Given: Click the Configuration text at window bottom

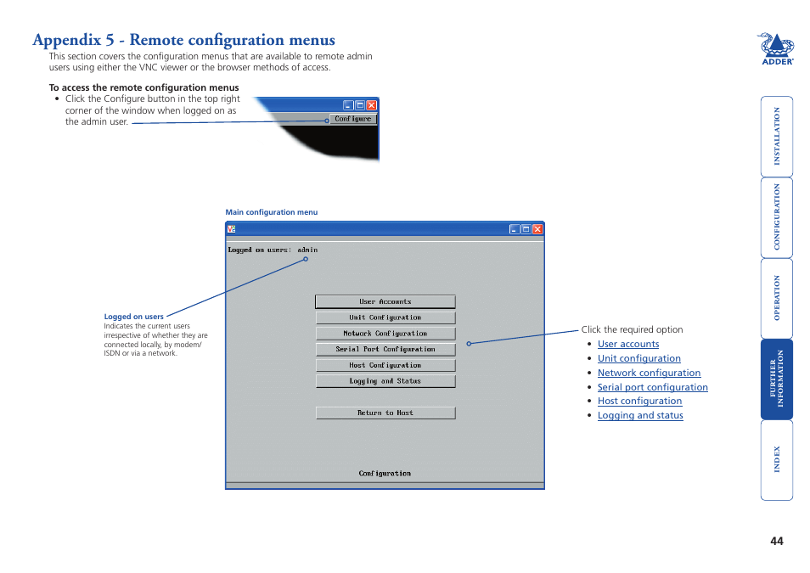Looking at the screenshot, I should pos(385,474).
